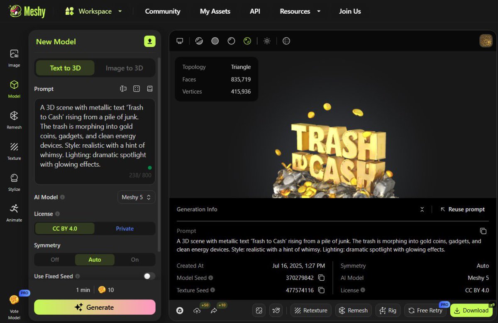Viewport: 498px width, 323px height.
Task: Select the green textured sphere render mode
Action: point(247,41)
